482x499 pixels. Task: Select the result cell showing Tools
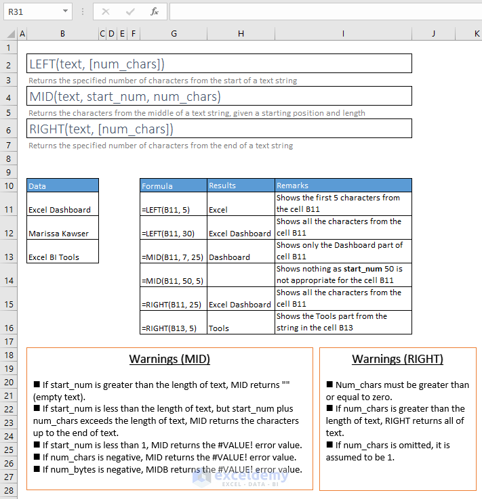(241, 322)
